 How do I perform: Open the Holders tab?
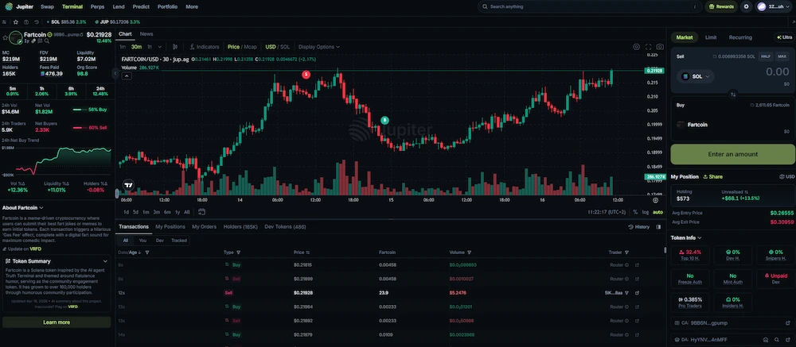pos(240,227)
